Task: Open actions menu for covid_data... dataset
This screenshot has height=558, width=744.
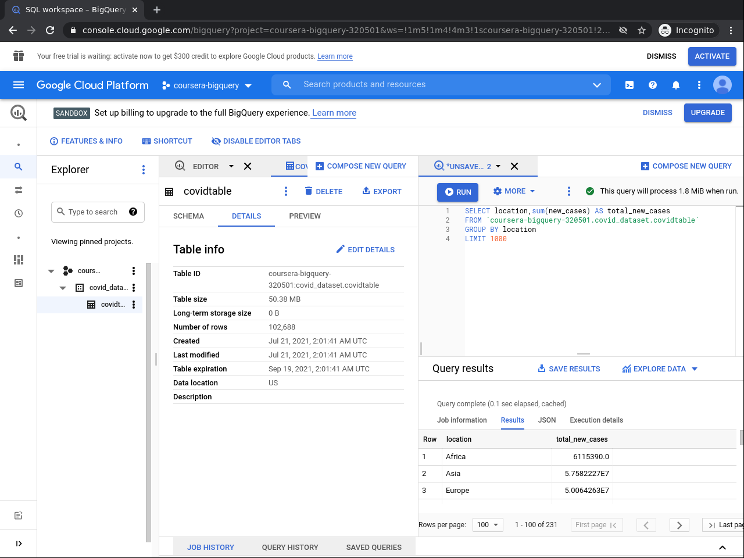Action: (134, 288)
